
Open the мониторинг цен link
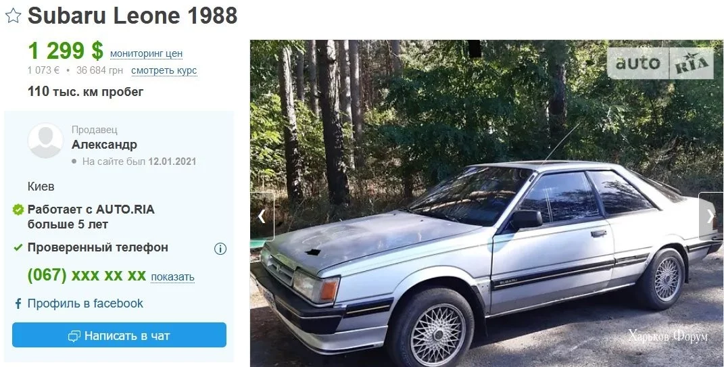click(x=147, y=54)
